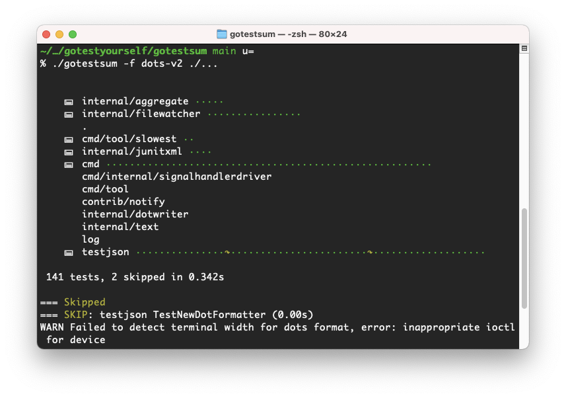The image size is (566, 398).
Task: Click the 'cmd/internal/signalhandlerdriver' line
Action: click(x=176, y=177)
